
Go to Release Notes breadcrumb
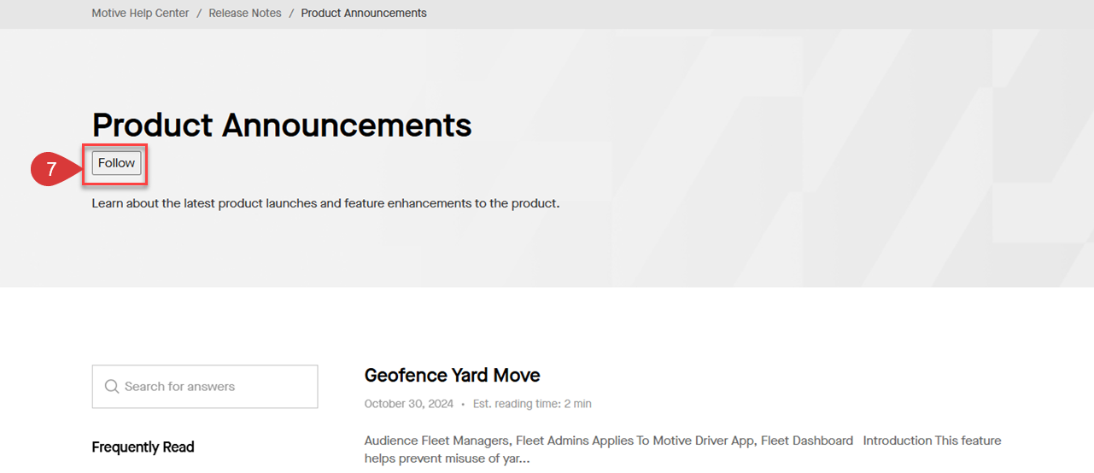[245, 14]
